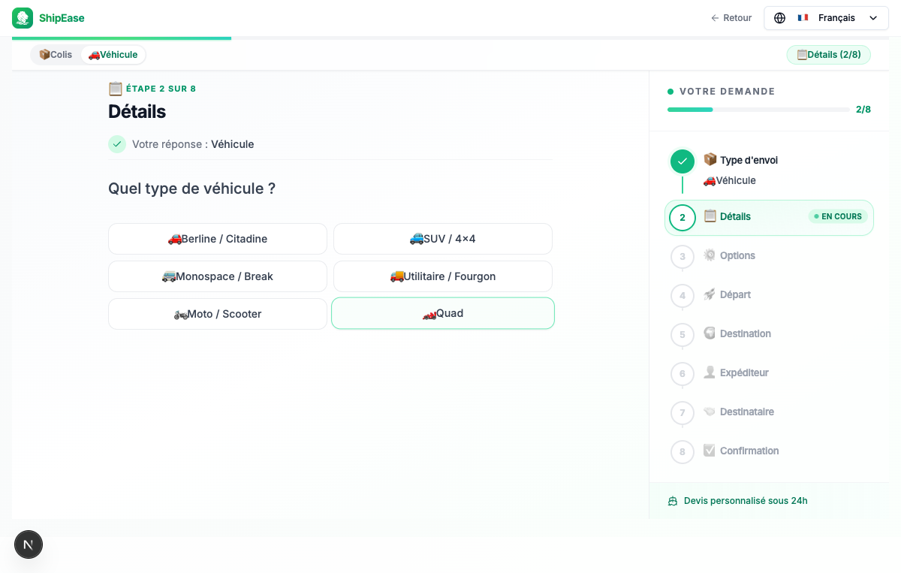Click the step 5 number circle
The height and width of the screenshot is (573, 901).
tap(683, 335)
